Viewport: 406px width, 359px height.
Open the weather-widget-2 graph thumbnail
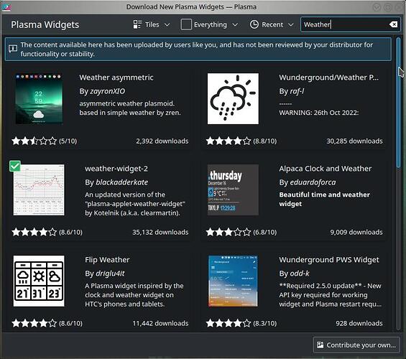coord(39,190)
